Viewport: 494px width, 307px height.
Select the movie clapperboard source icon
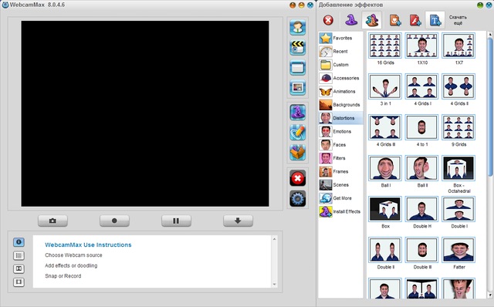coord(297,47)
